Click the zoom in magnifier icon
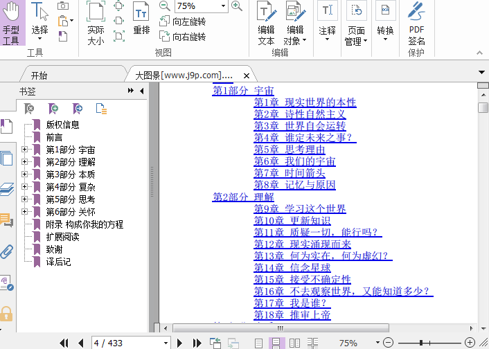Screen dimensions: 489x349 pyautogui.click(x=237, y=6)
